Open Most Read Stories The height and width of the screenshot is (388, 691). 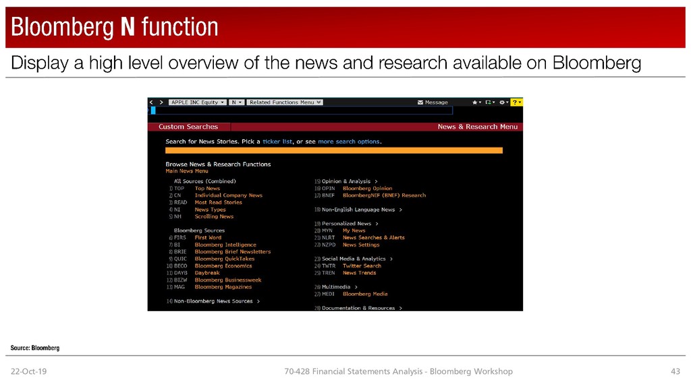click(x=218, y=202)
